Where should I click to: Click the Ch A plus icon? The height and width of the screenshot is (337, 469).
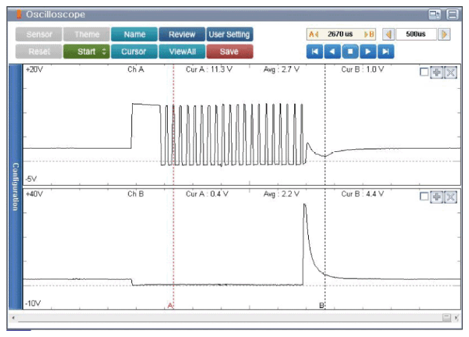tap(437, 72)
